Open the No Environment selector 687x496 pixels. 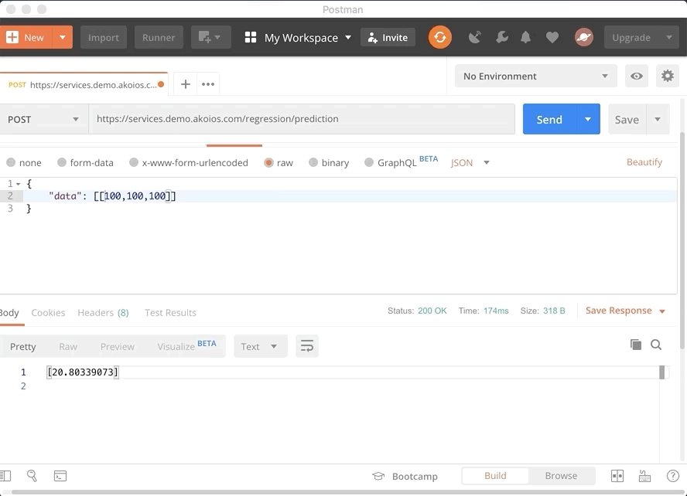pos(536,76)
